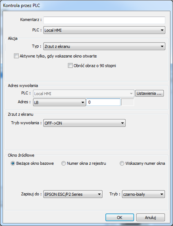This screenshot has height=226, width=173.
Task: Open Zapisuj do dropdown showing EPSON ESC/P2 Series
Action: pyautogui.click(x=73, y=194)
